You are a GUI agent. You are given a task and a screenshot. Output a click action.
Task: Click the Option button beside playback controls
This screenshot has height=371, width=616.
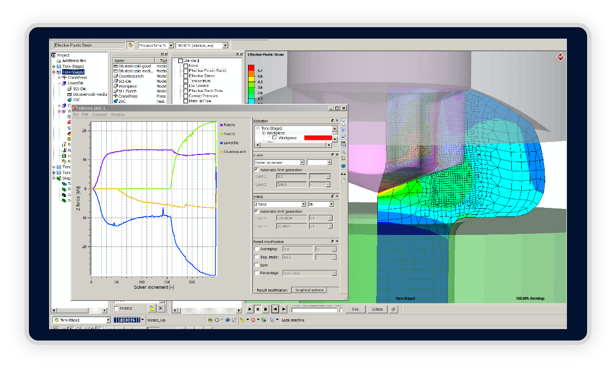[377, 310]
